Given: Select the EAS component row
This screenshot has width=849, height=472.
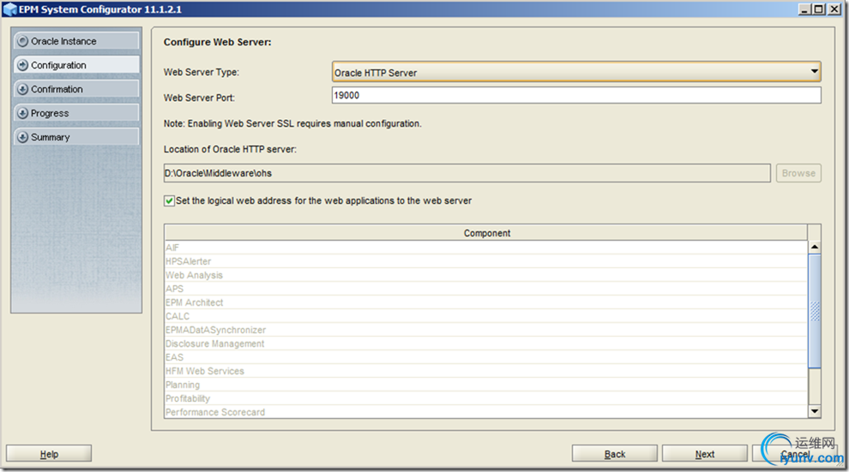Looking at the screenshot, I should tap(485, 357).
